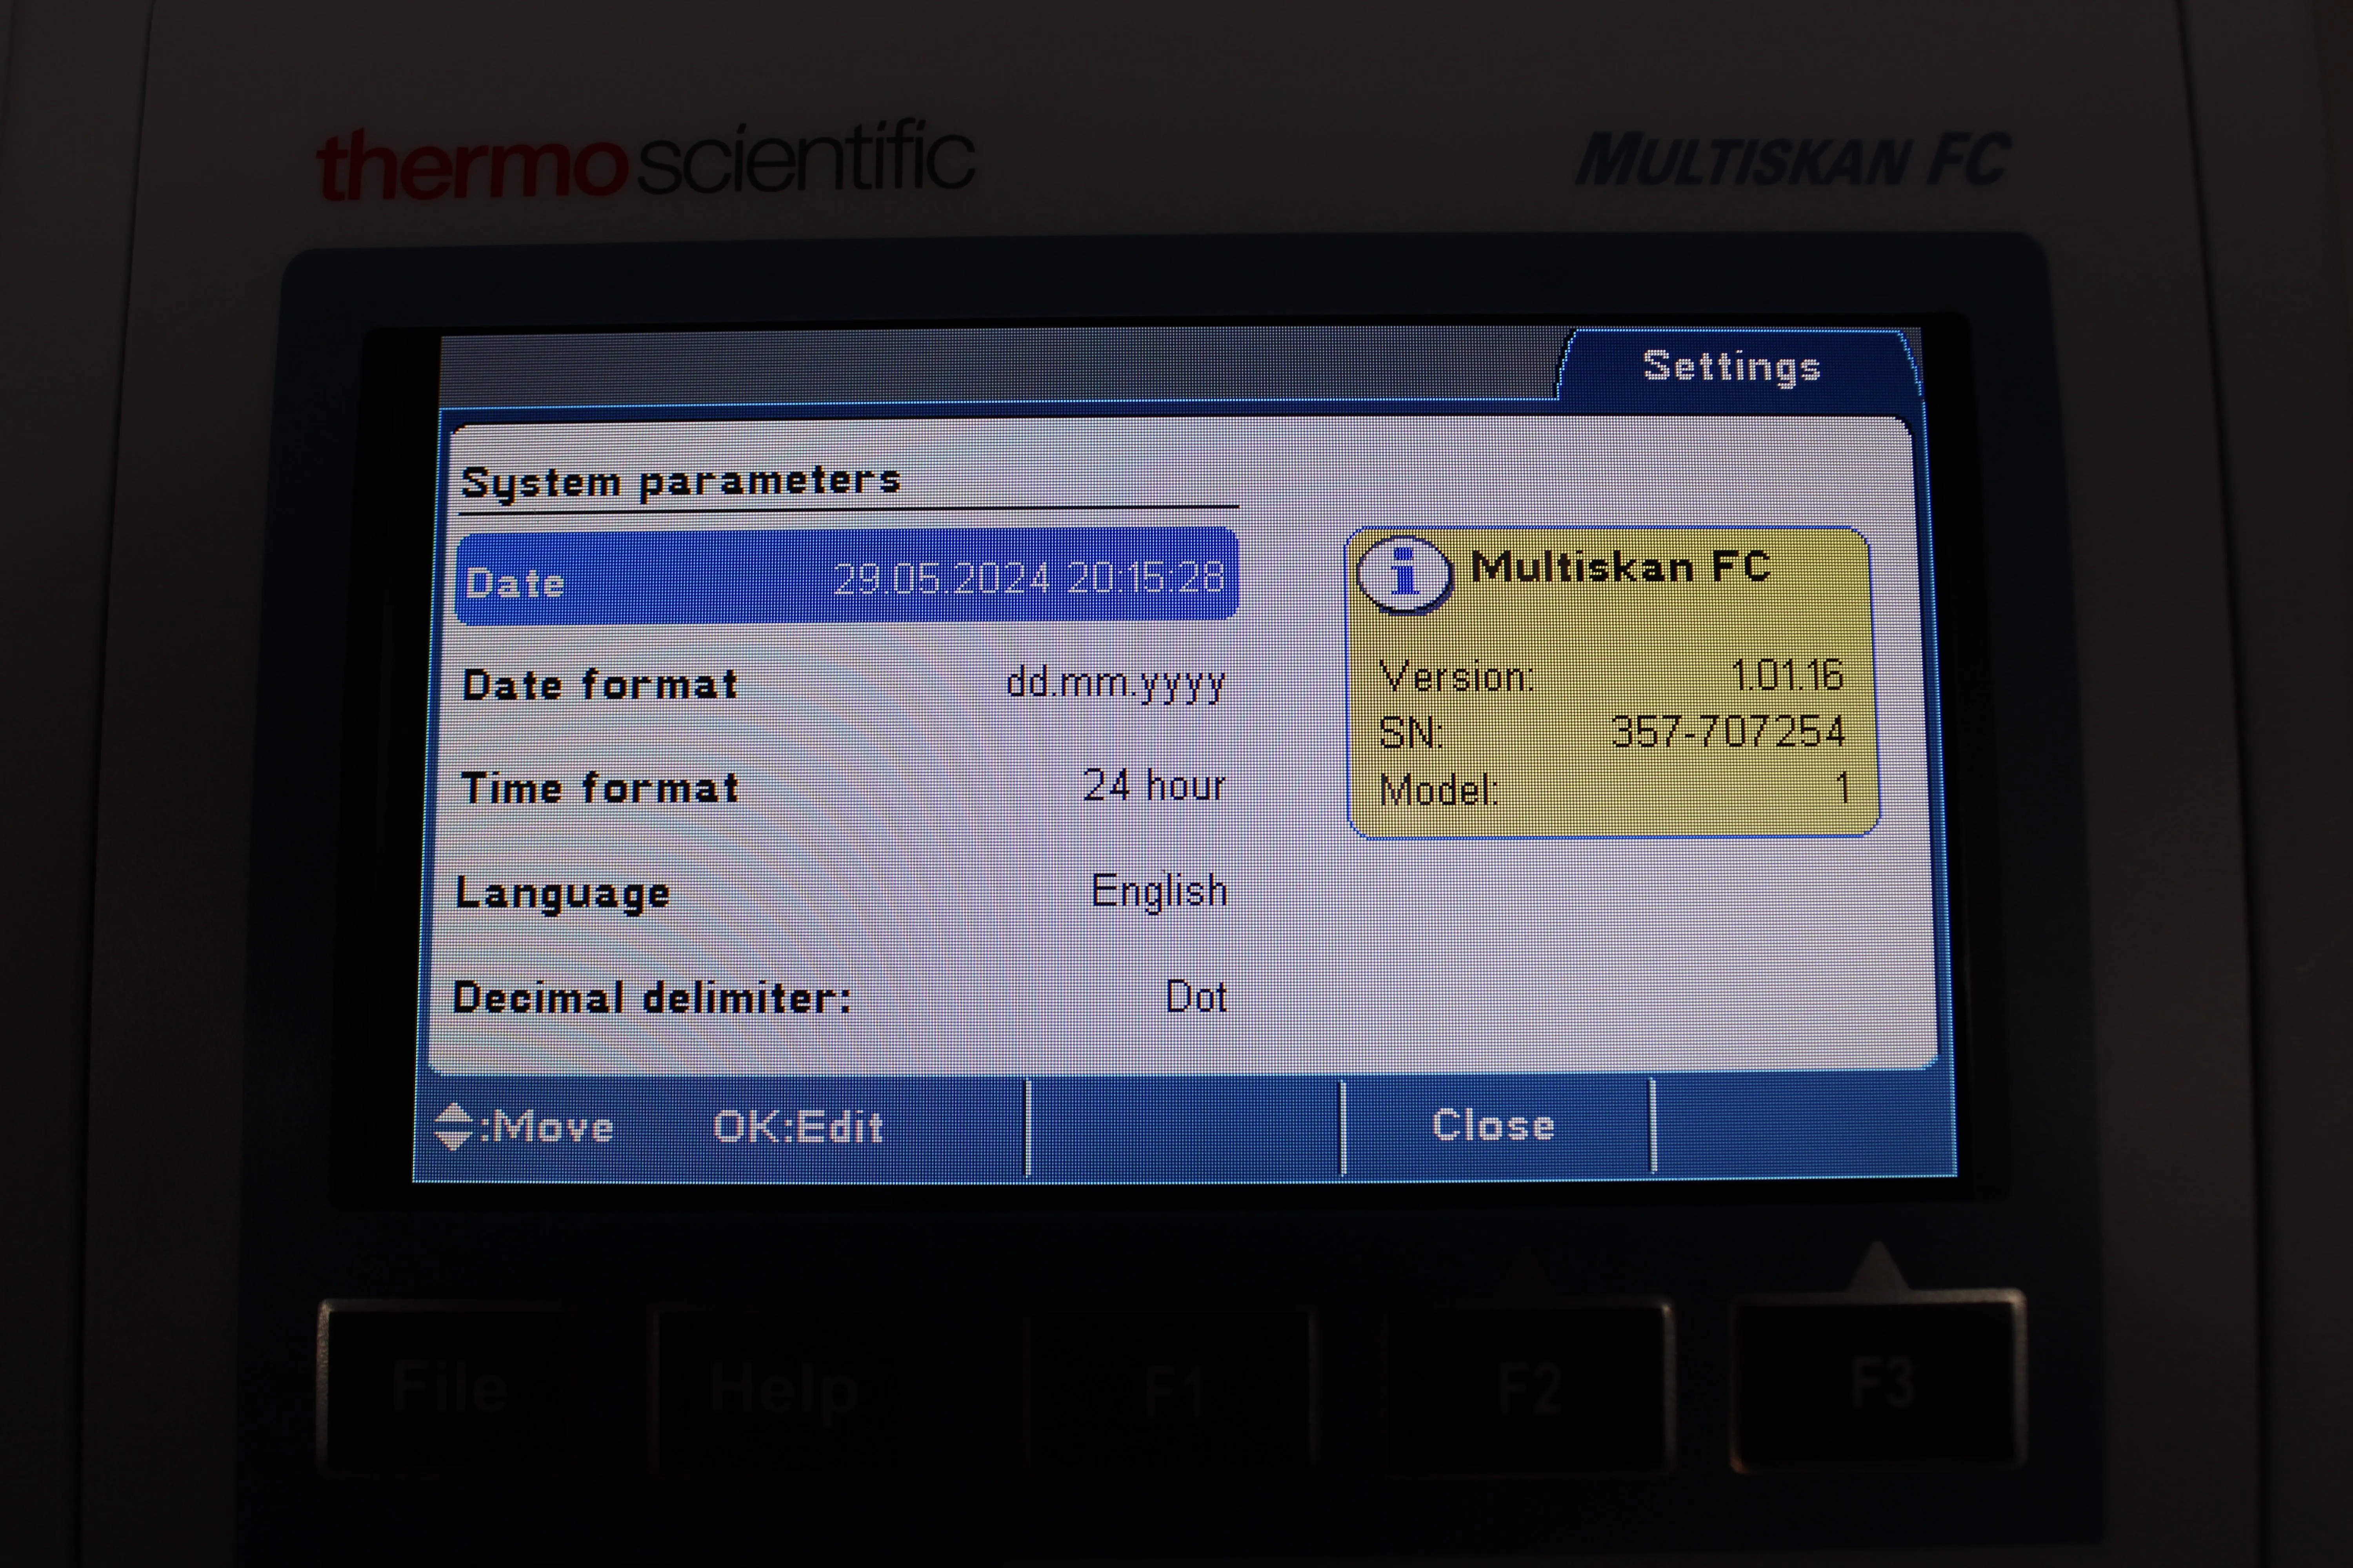Select the Date format row label

click(x=600, y=685)
